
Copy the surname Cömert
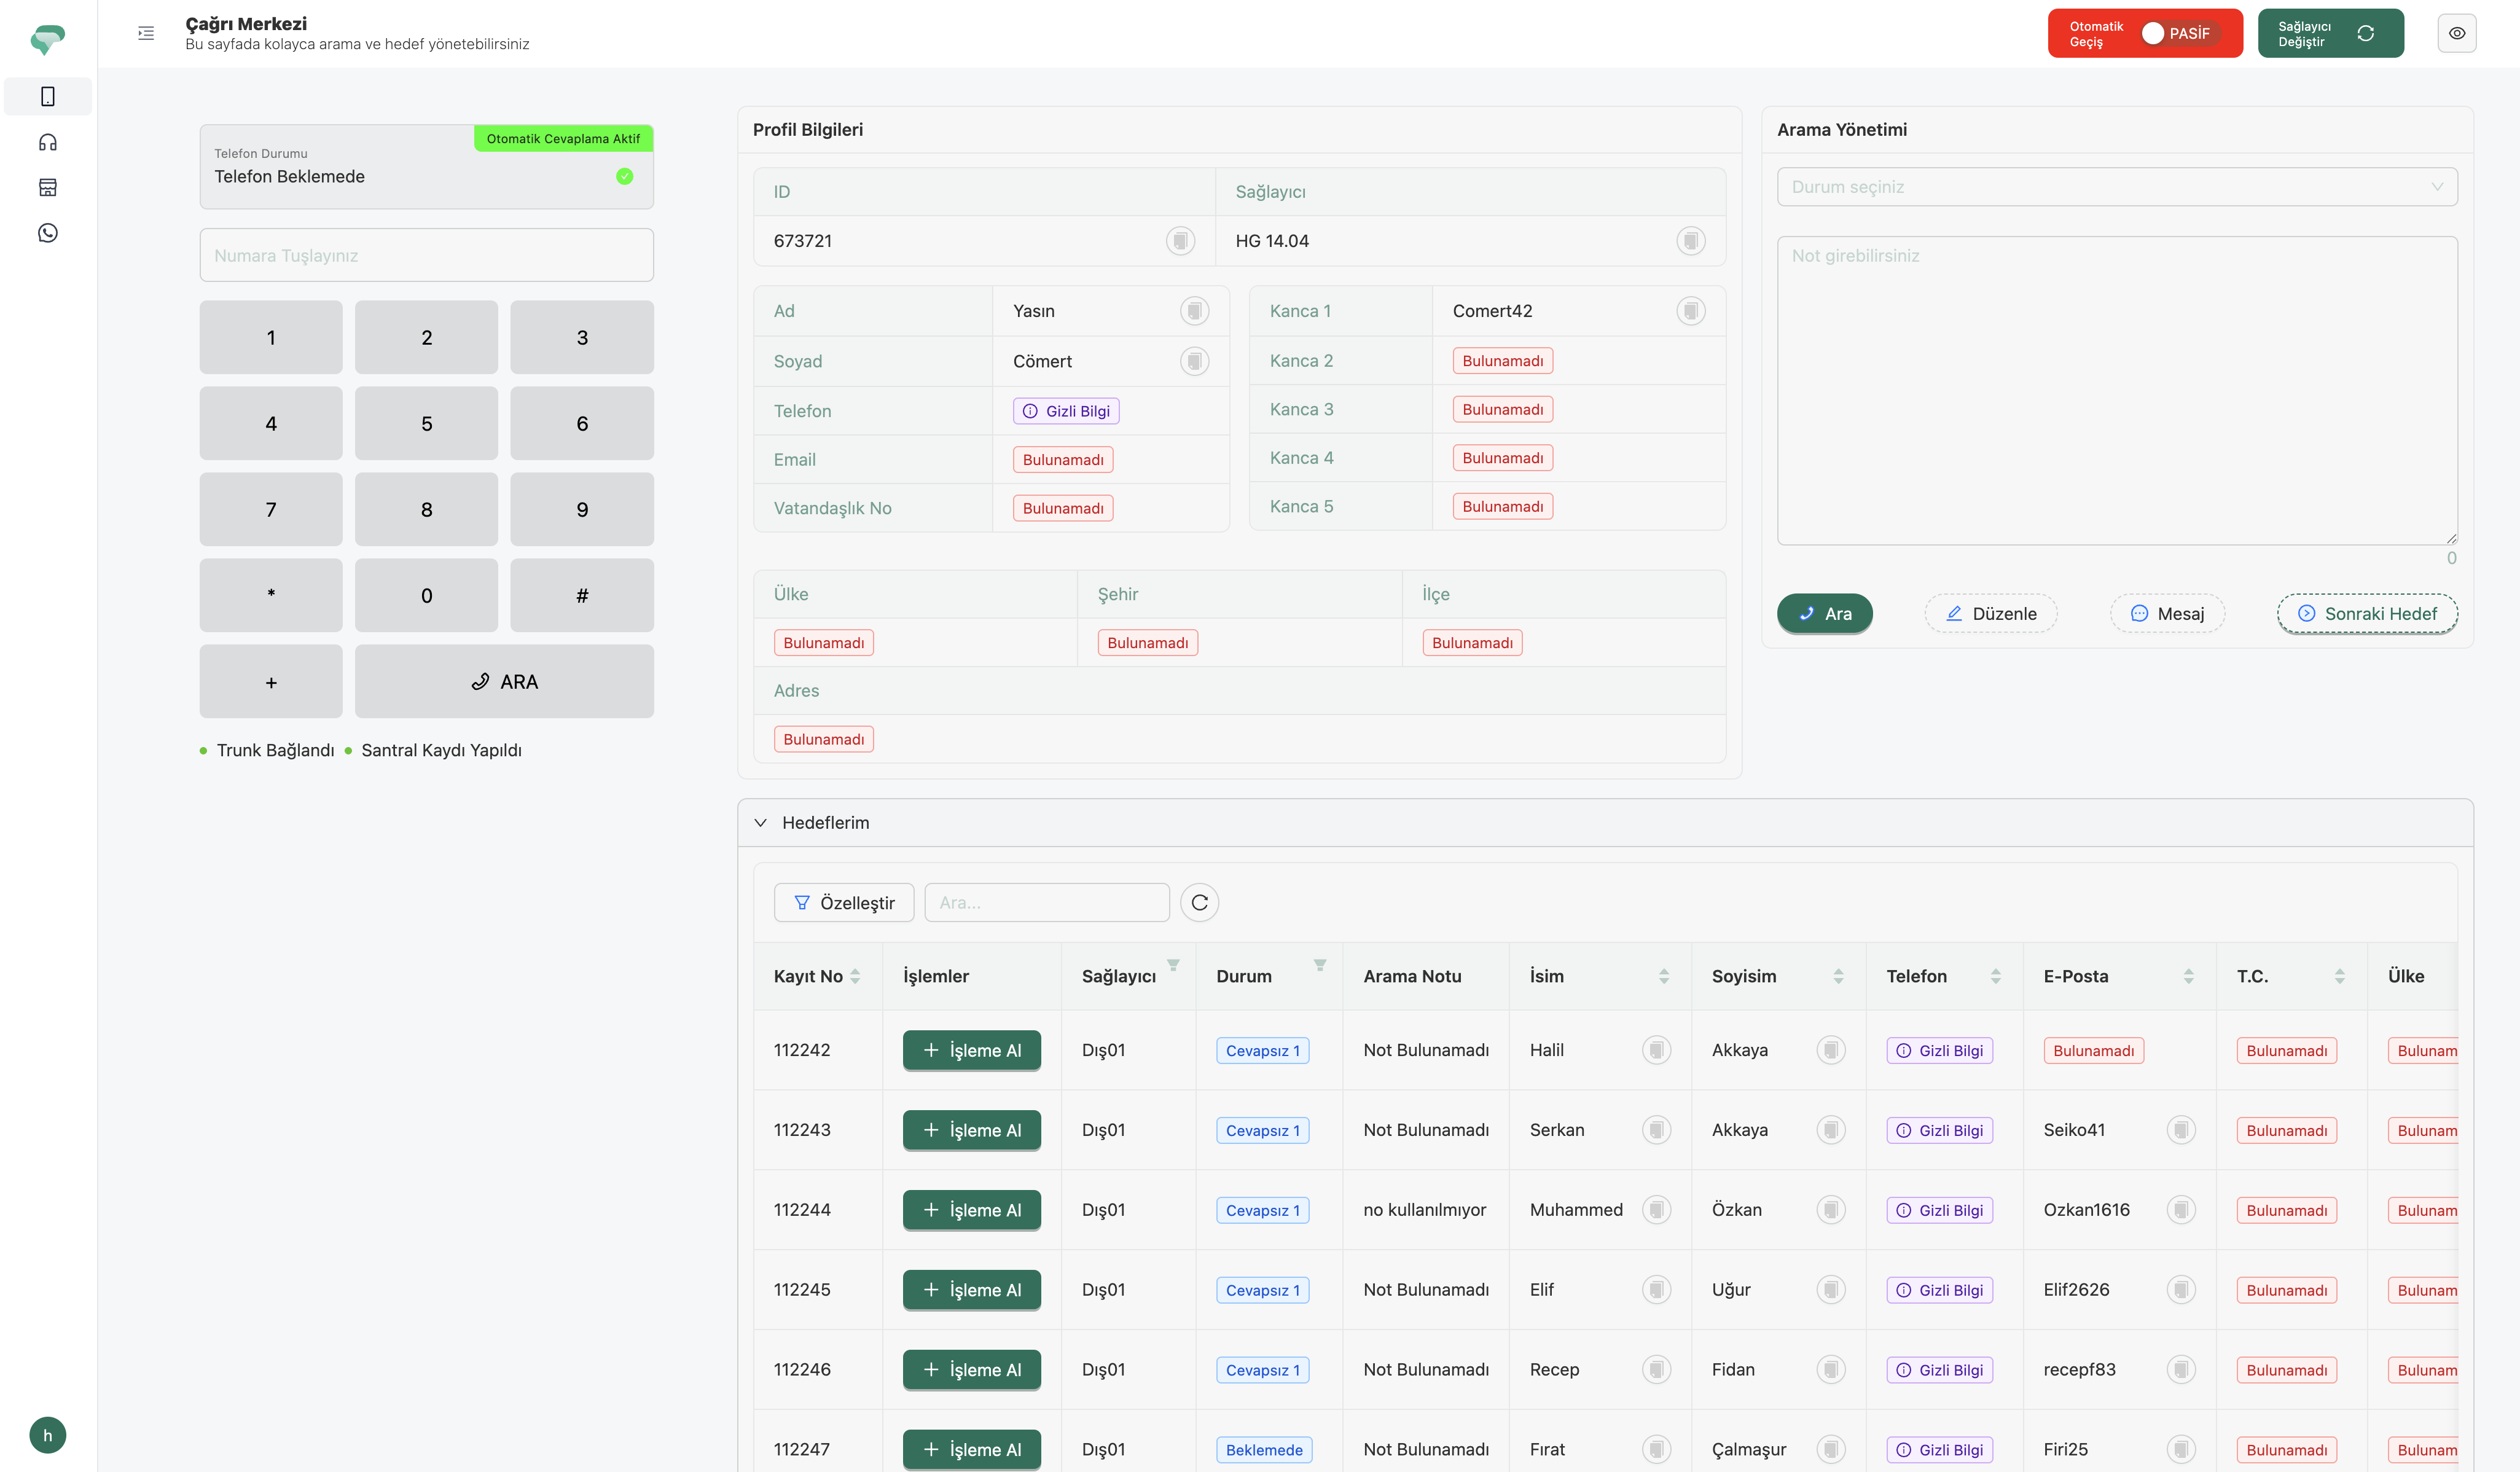[1194, 361]
